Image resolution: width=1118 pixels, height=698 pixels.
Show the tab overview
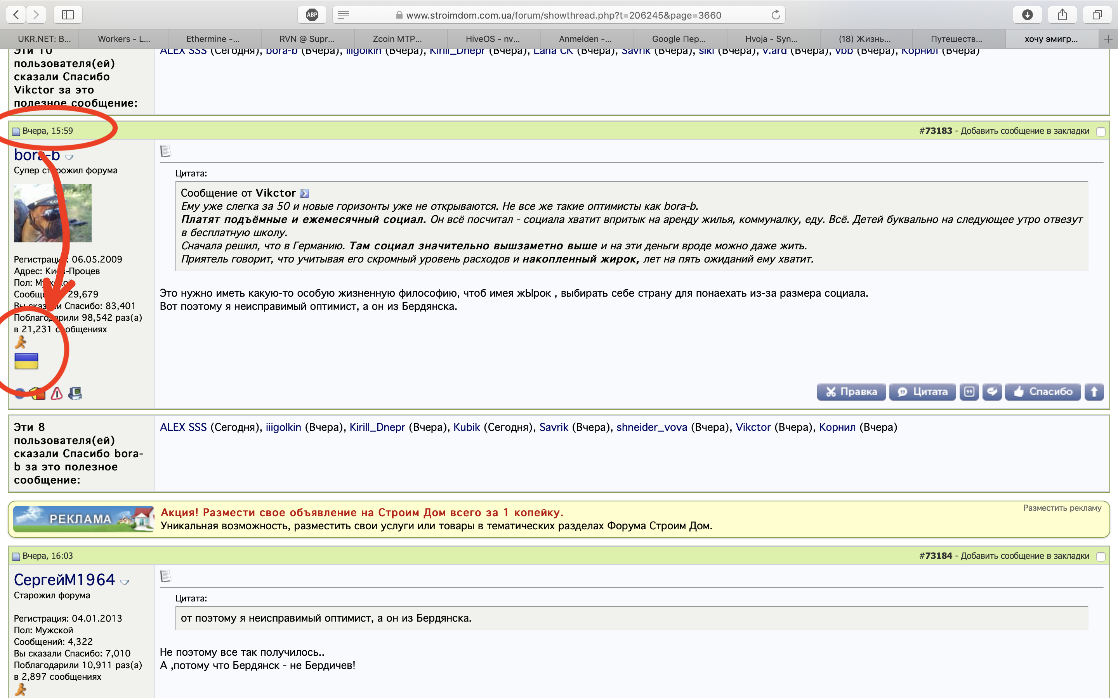[1097, 15]
